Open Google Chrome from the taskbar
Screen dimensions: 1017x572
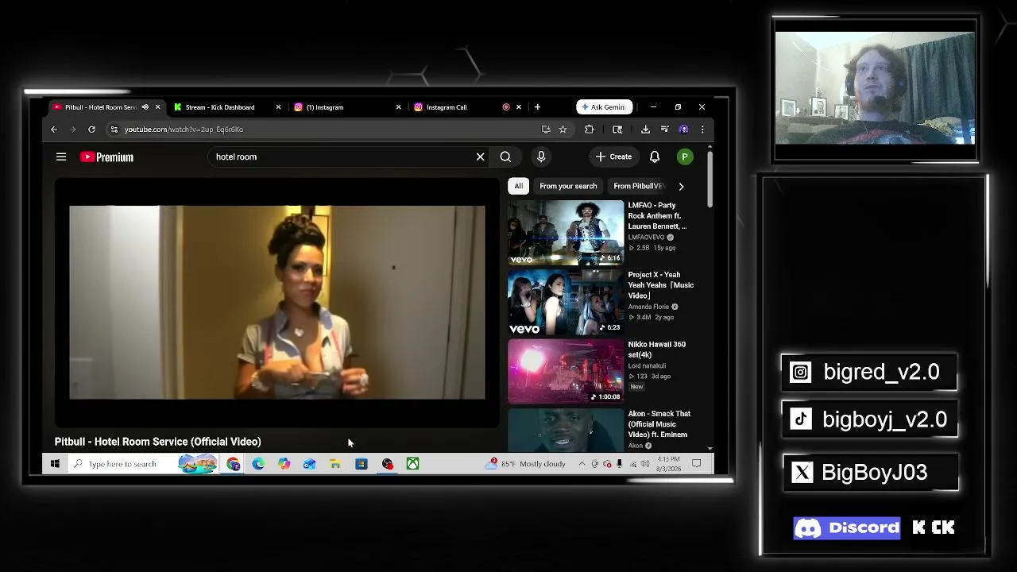[233, 464]
